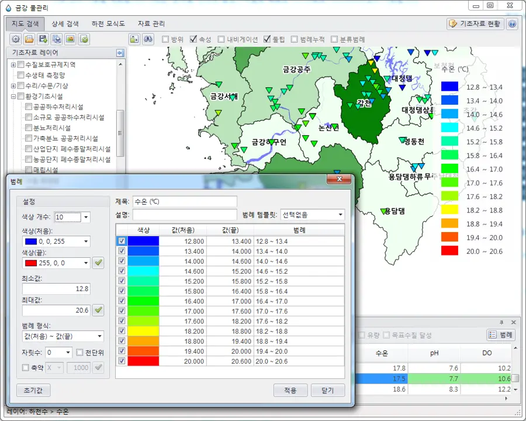The width and height of the screenshot is (526, 421).
Task: Click the pH column header
Action: [x=434, y=353]
